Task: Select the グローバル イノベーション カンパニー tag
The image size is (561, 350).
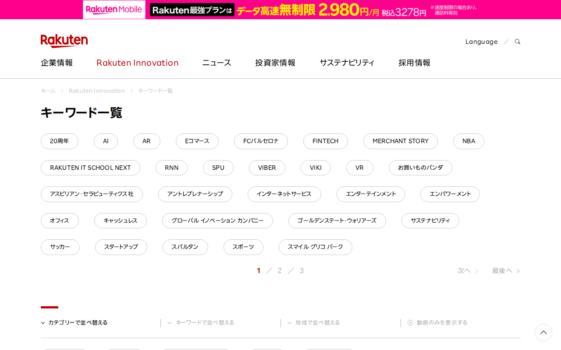Action: click(217, 221)
